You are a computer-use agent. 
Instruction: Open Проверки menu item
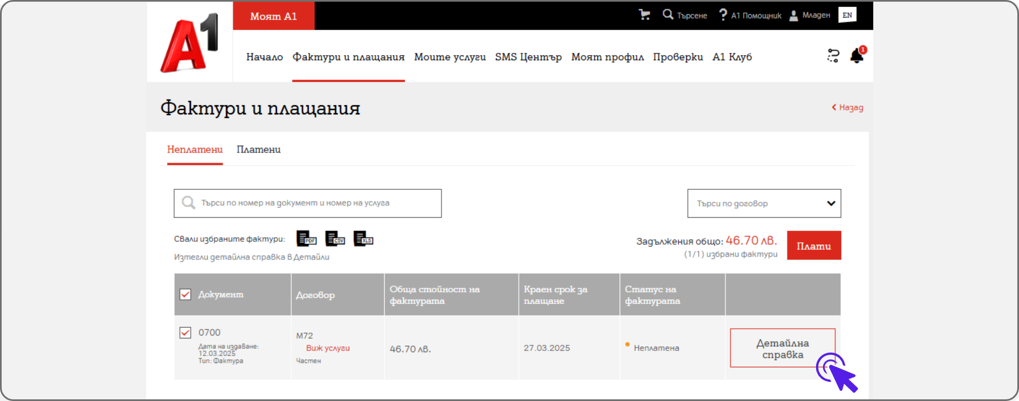678,57
